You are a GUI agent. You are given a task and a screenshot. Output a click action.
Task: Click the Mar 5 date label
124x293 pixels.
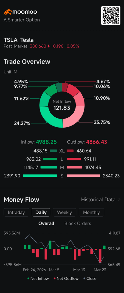pos(54,270)
